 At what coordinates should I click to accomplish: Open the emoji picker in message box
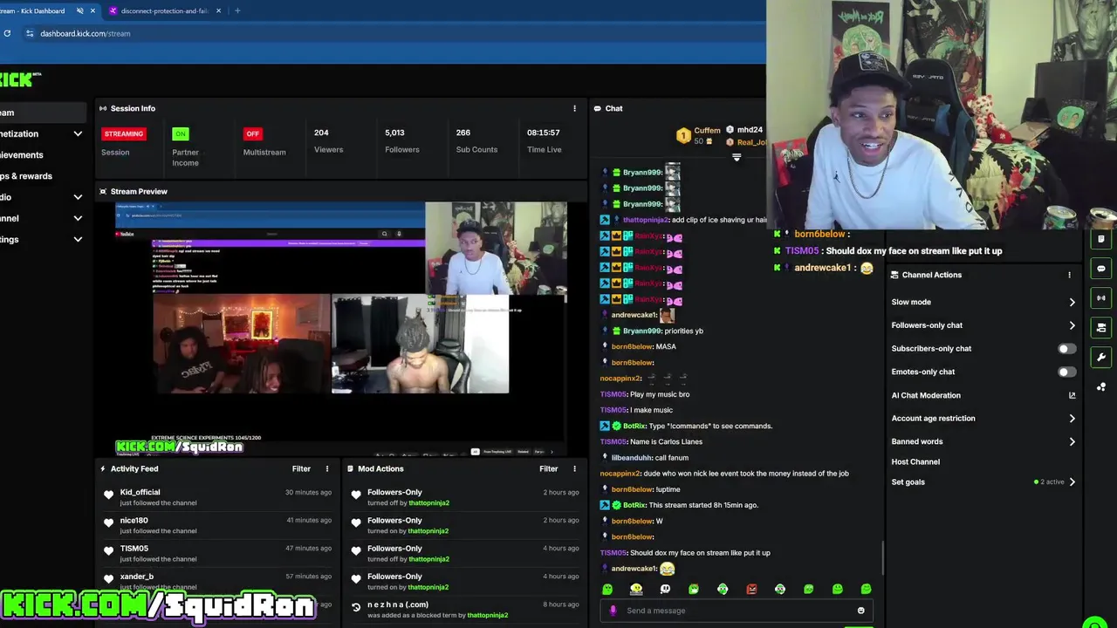pos(860,611)
